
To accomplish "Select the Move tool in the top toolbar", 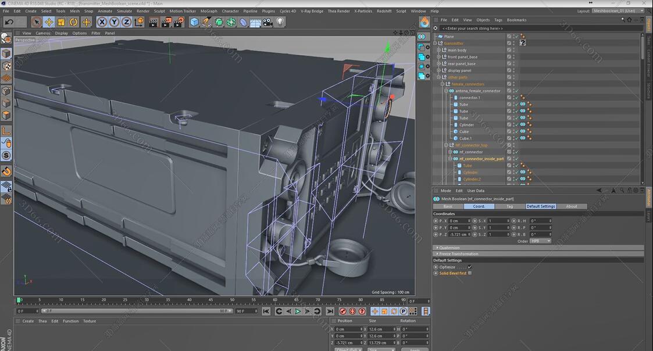I will tap(49, 22).
